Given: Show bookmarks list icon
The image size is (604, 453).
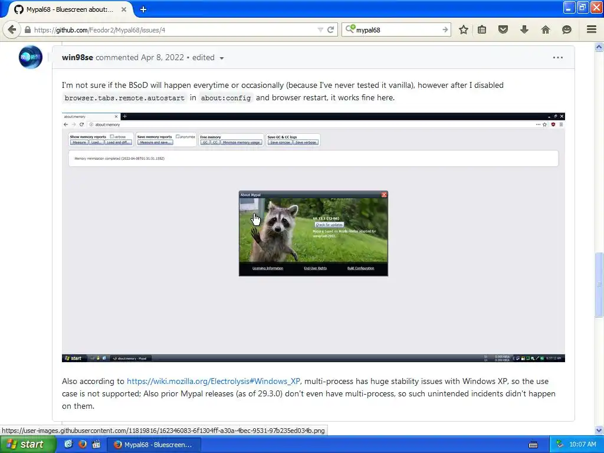Looking at the screenshot, I should (x=482, y=29).
